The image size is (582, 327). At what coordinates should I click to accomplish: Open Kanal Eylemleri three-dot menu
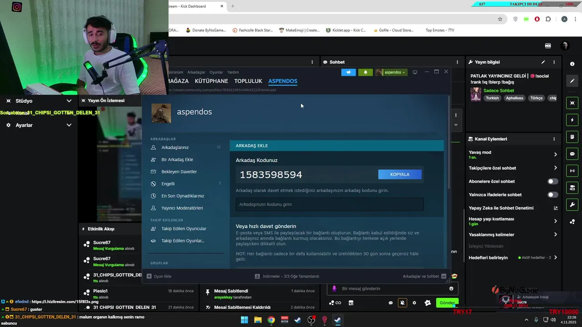554,139
